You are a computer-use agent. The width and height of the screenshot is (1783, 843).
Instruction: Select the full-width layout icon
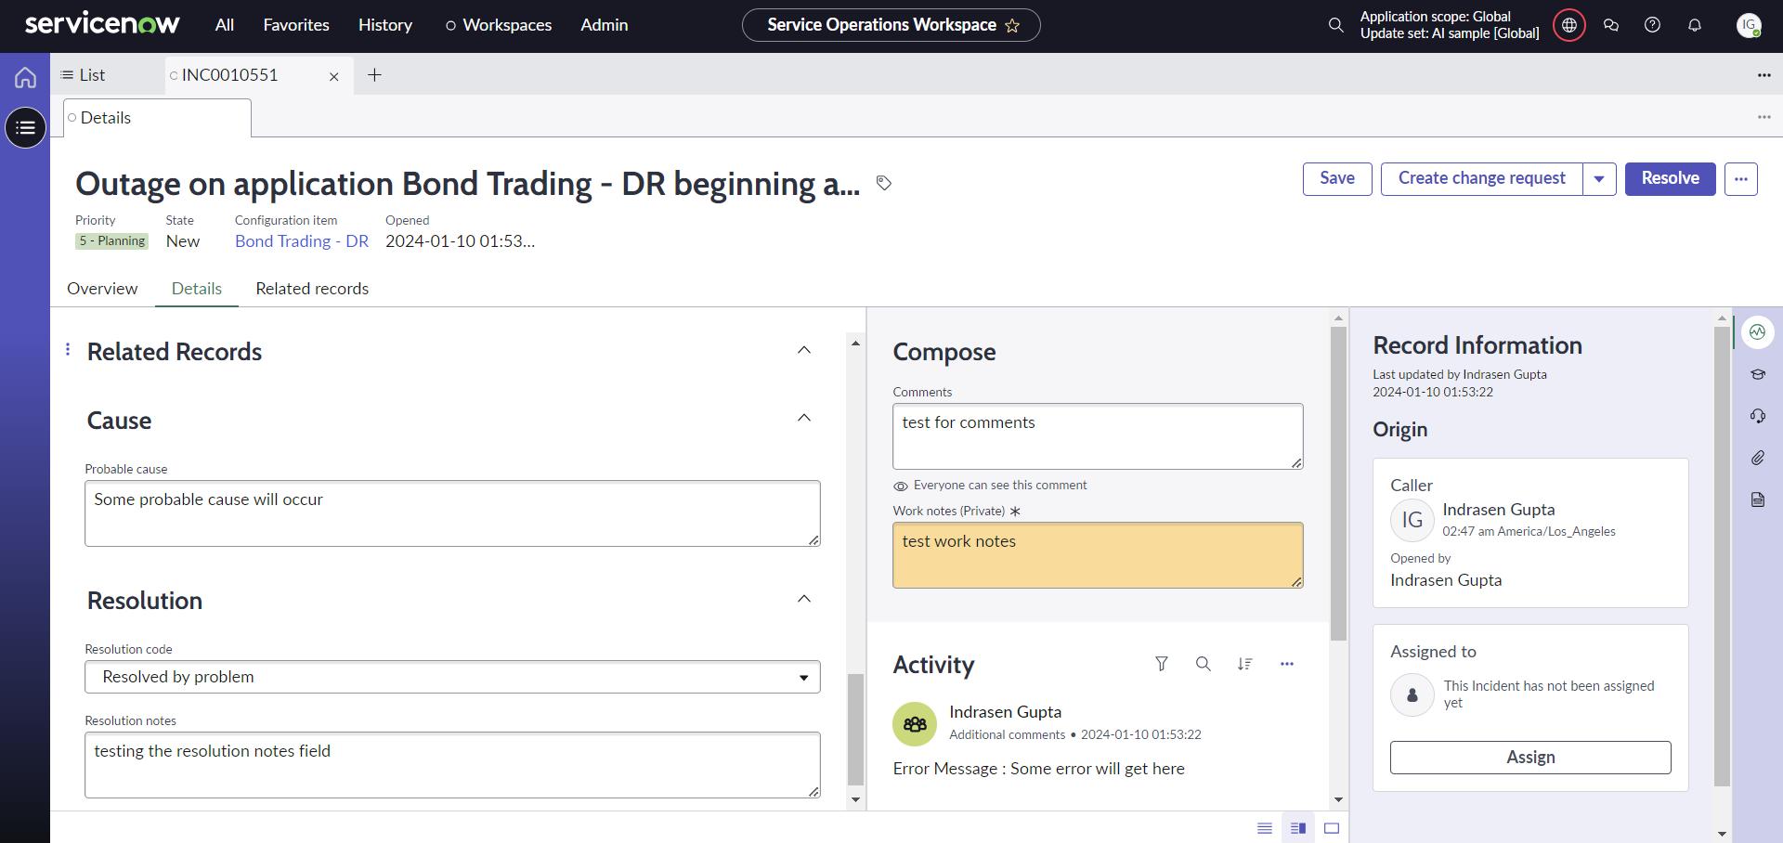point(1332,828)
